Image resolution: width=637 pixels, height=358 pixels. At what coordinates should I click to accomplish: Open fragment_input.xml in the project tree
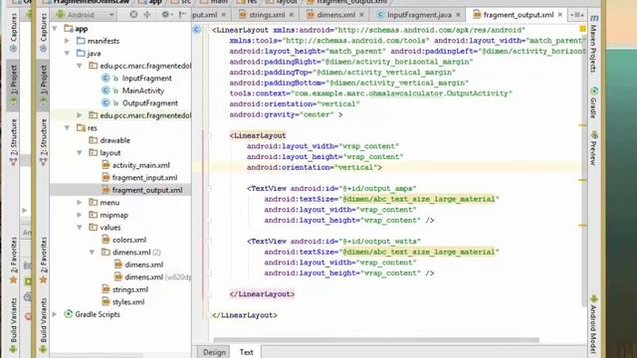point(144,178)
